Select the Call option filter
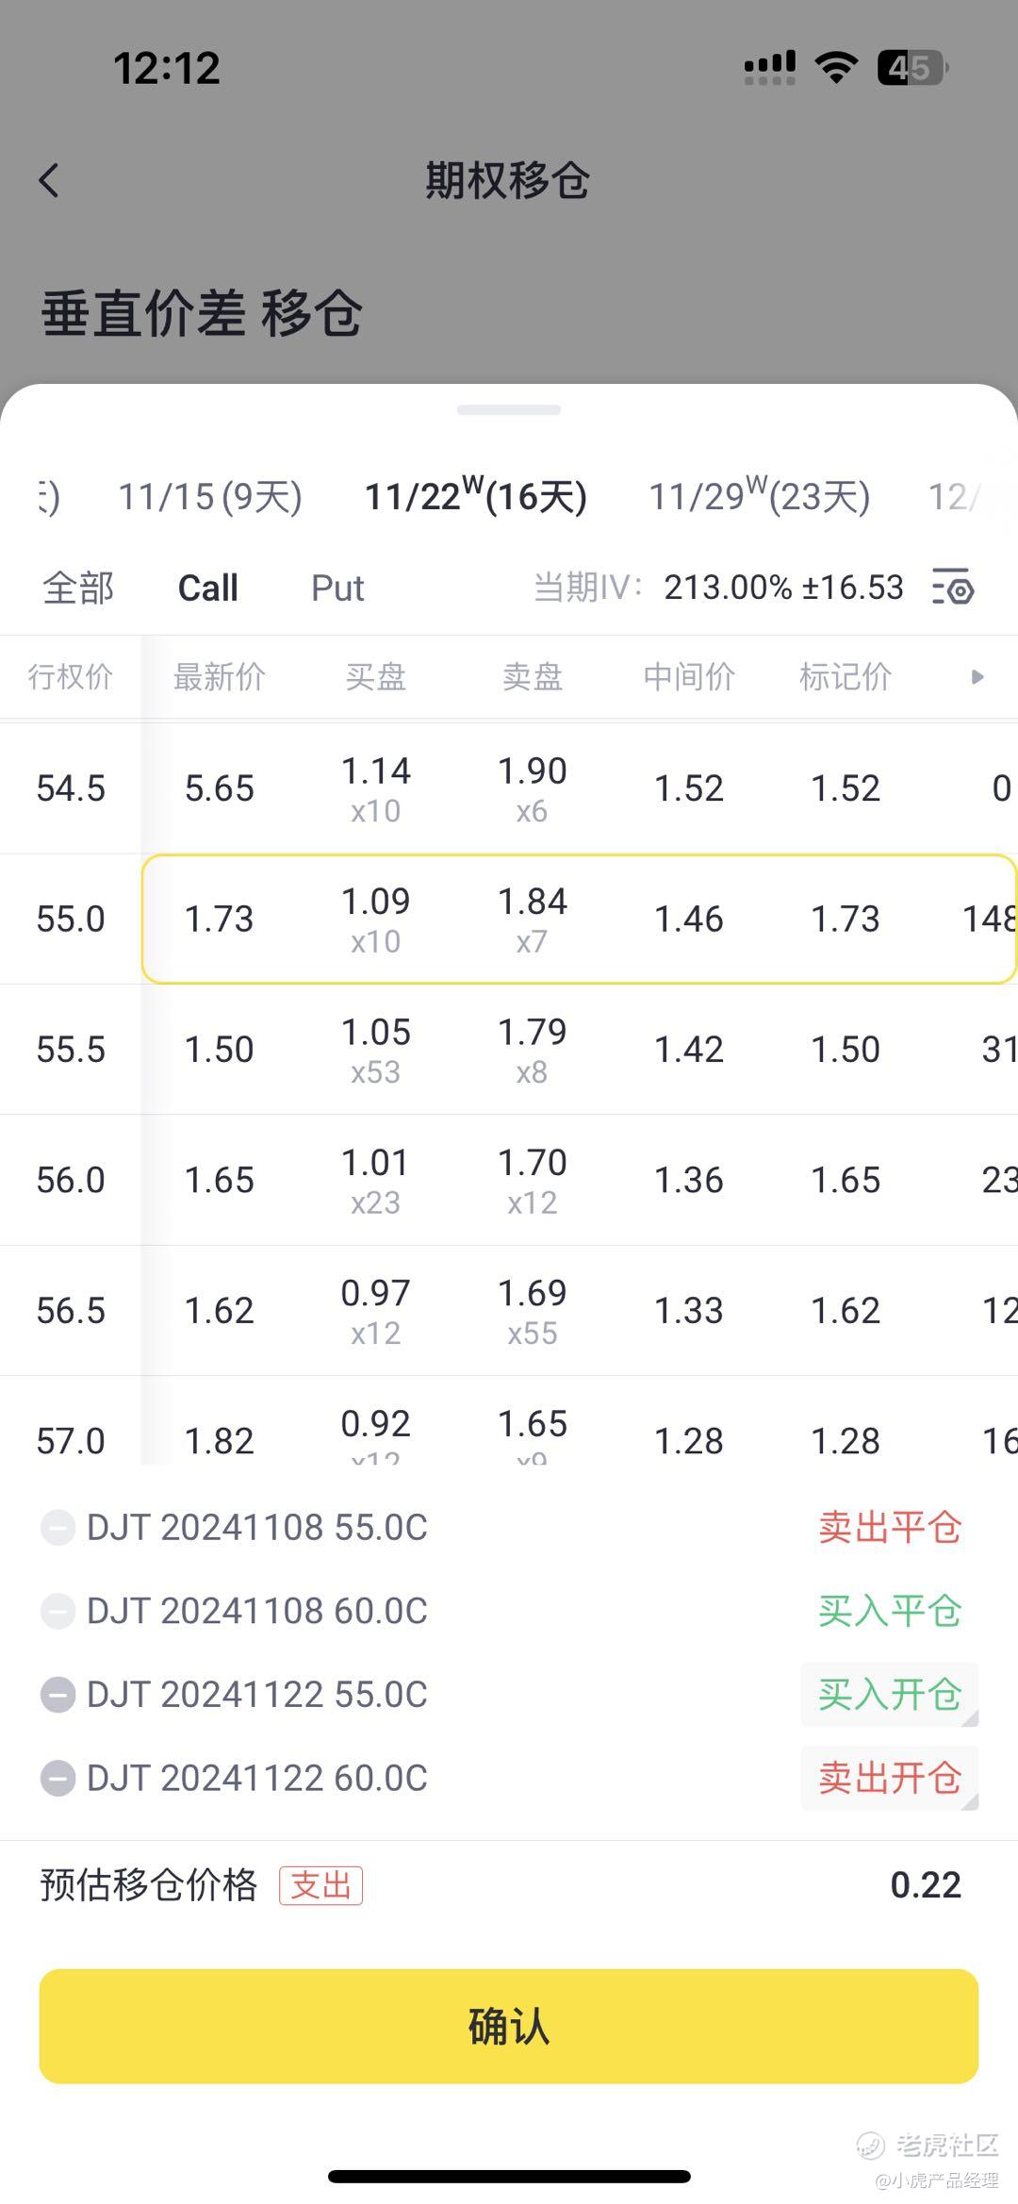This screenshot has height=2204, width=1018. click(208, 588)
